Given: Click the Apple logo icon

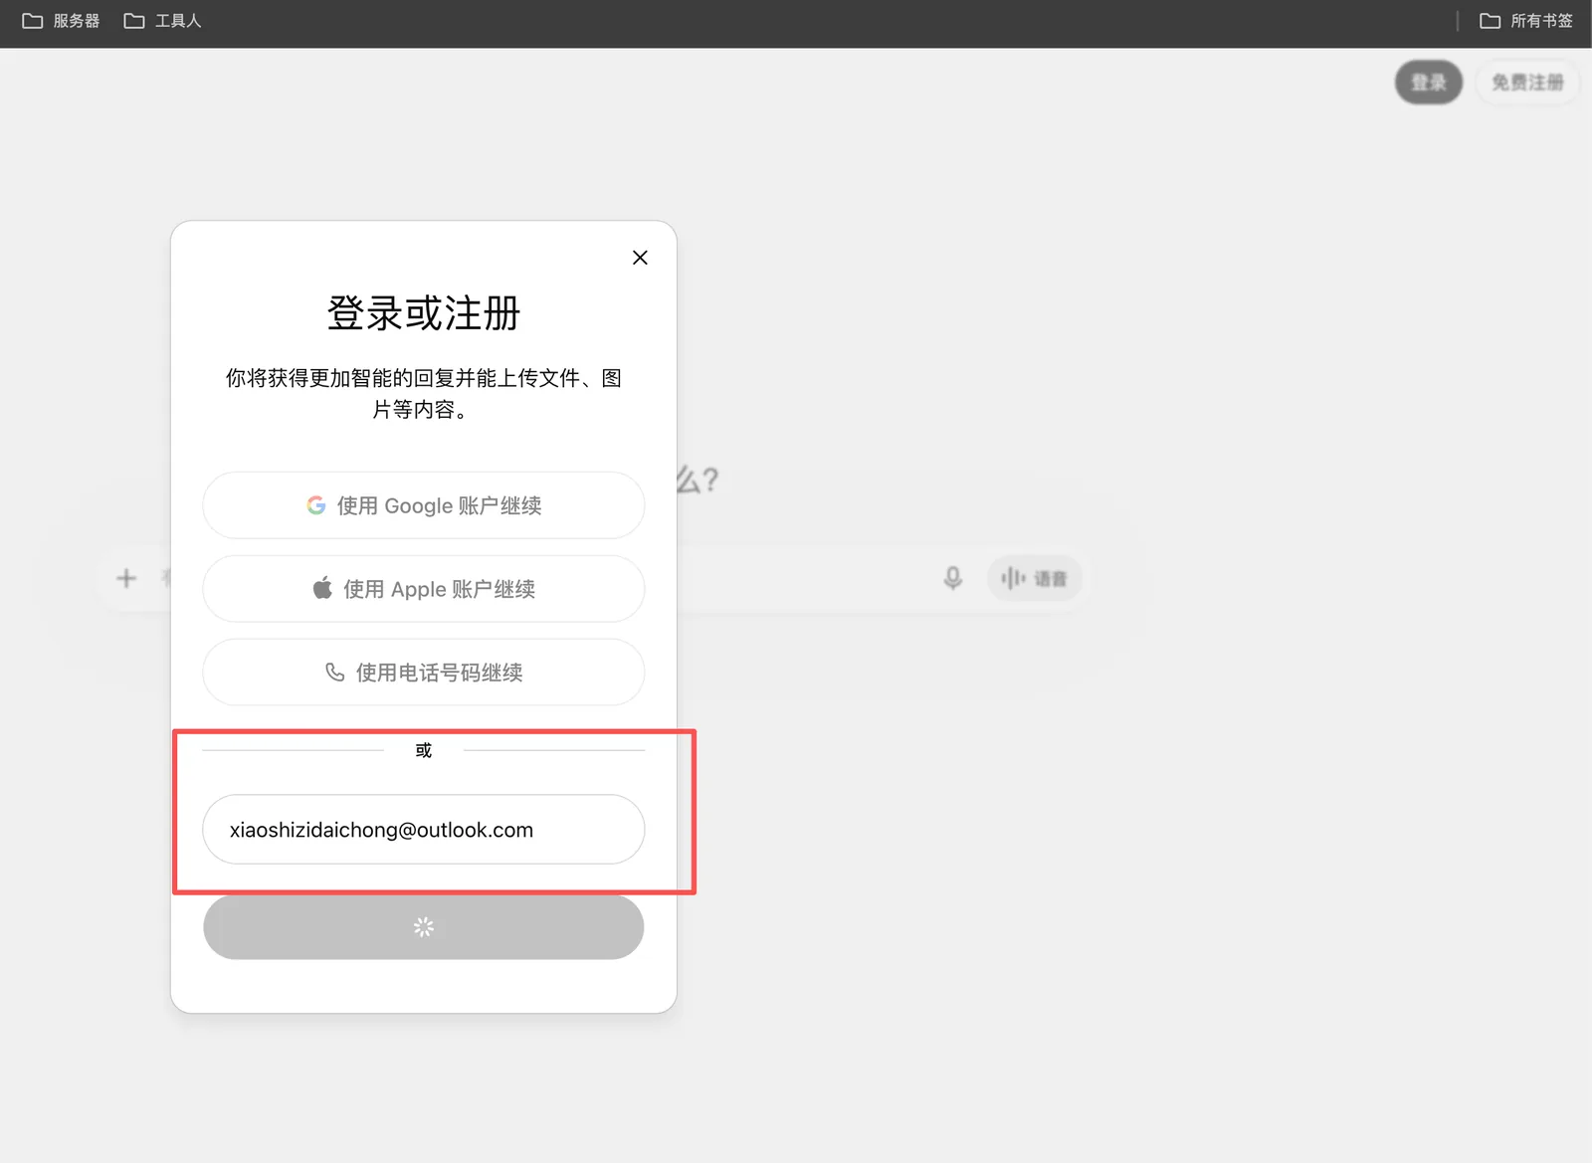Looking at the screenshot, I should [322, 588].
